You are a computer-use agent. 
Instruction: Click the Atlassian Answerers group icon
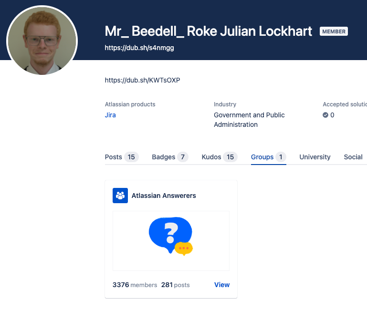pos(120,196)
